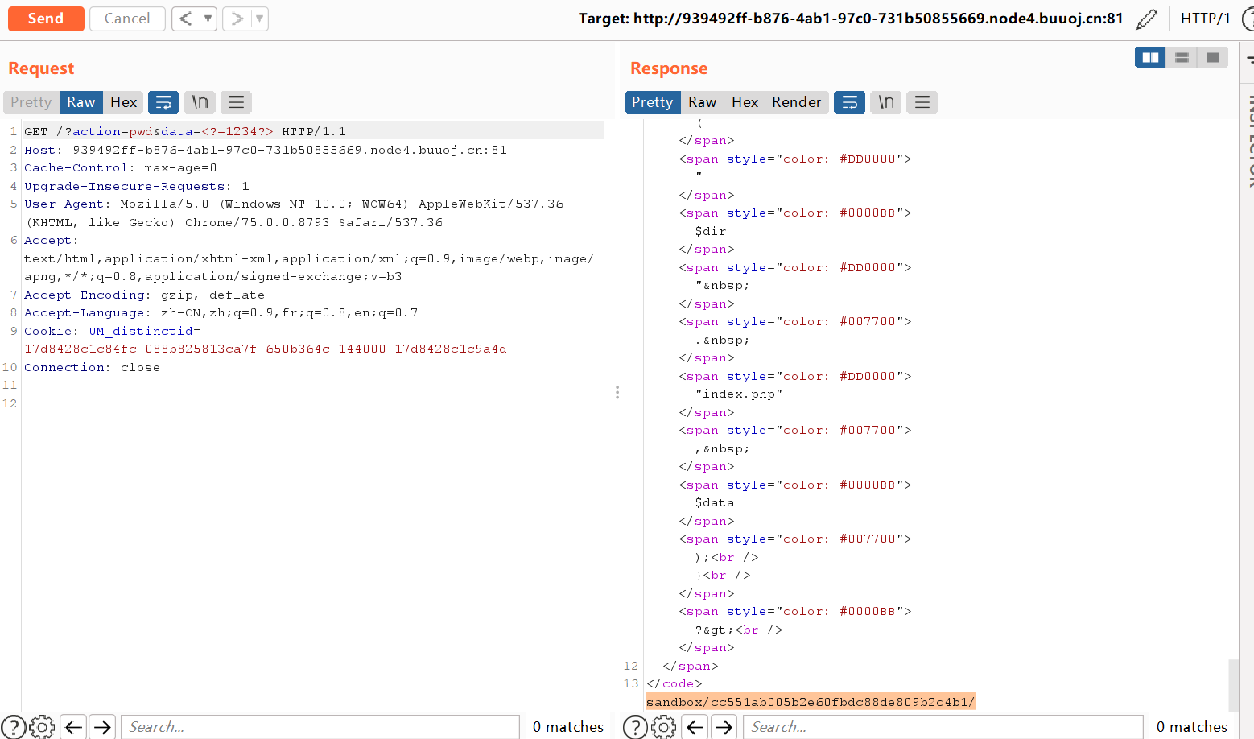Screen dimensions: 1254x739
Task: Switch to the Render tab in Response
Action: [x=796, y=102]
